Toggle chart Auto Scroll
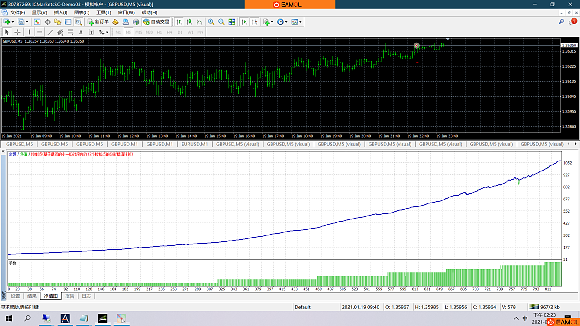580x326 pixels. coord(244,22)
